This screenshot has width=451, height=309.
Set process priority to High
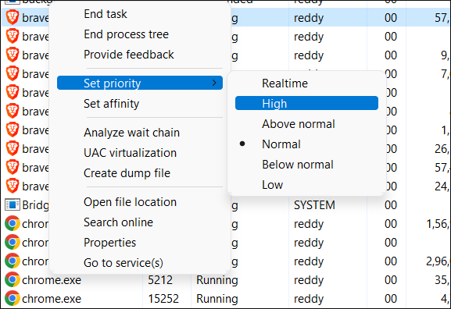point(306,103)
